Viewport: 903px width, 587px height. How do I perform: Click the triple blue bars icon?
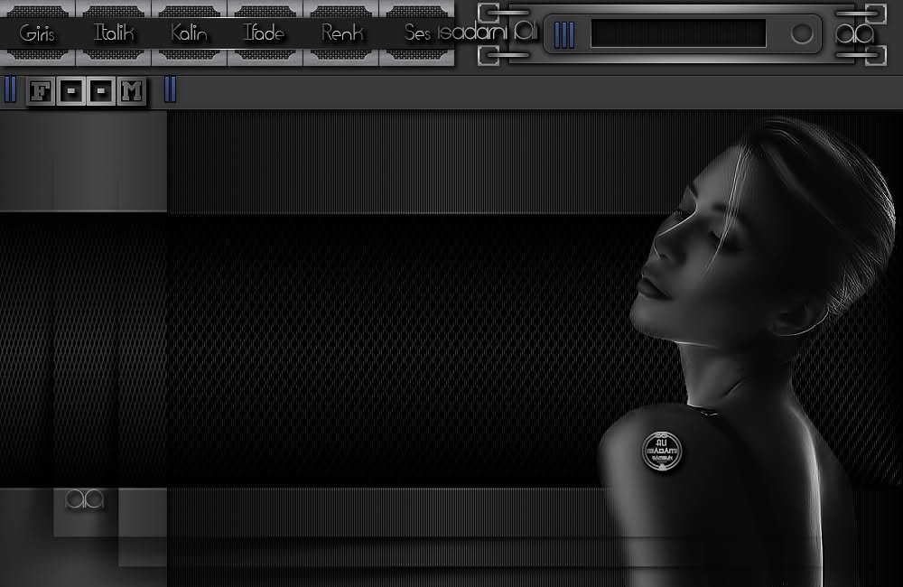[564, 34]
